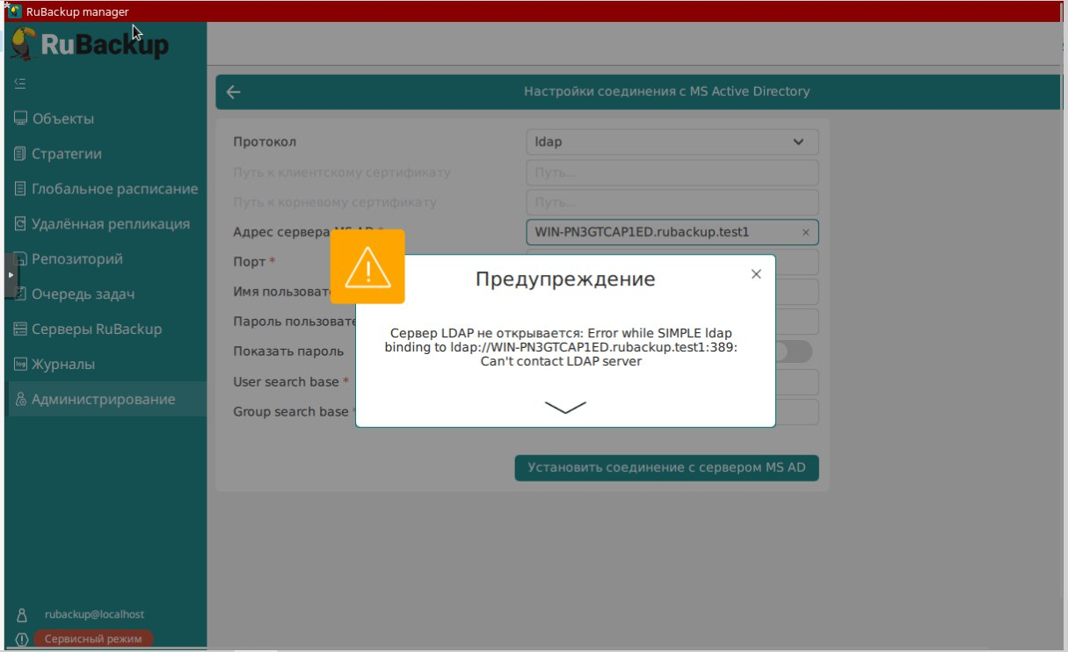The image size is (1068, 652).
Task: Click Установить соединение с сервером MS AD
Action: pyautogui.click(x=666, y=467)
